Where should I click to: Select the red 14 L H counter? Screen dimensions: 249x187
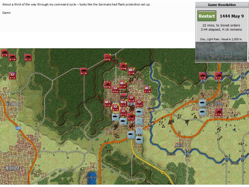tap(139, 103)
